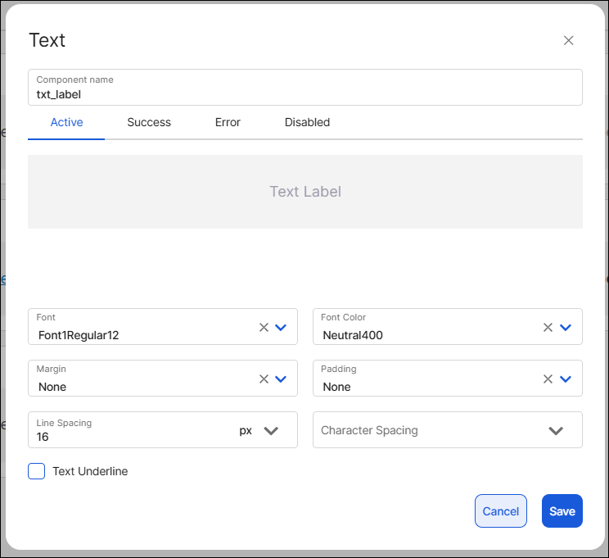
Task: Switch to the Success tab
Action: click(149, 122)
